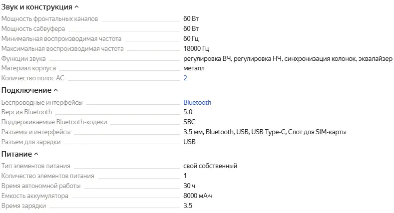Viewport: 394px width, 213px height.
Task: Collapse the "Питание" section chevron
Action: (x=36, y=154)
